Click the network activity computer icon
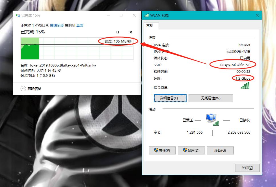276x187 pixels. 211,118
